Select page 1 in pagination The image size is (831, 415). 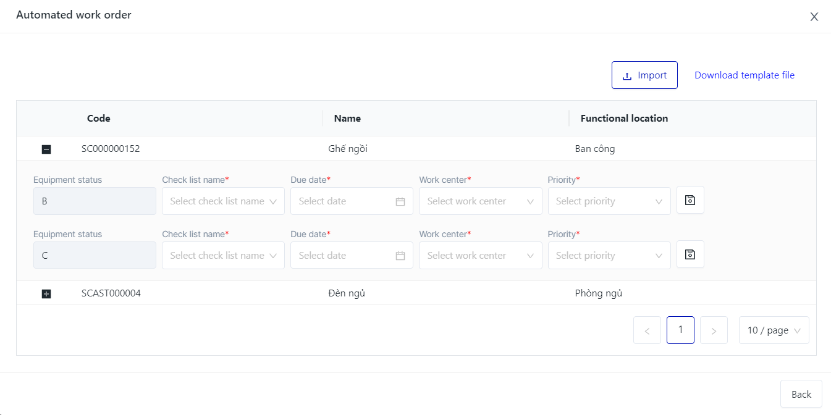[x=680, y=330]
